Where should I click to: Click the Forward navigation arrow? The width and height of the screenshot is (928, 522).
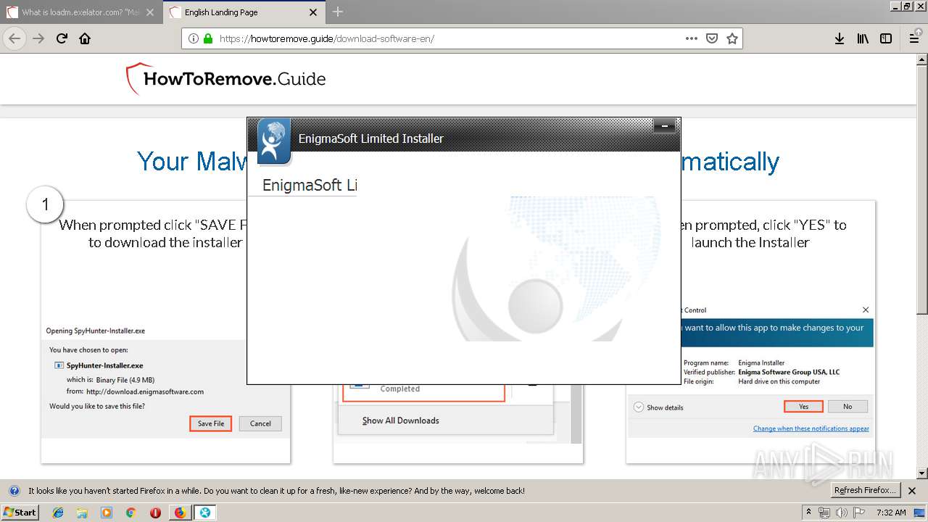38,38
